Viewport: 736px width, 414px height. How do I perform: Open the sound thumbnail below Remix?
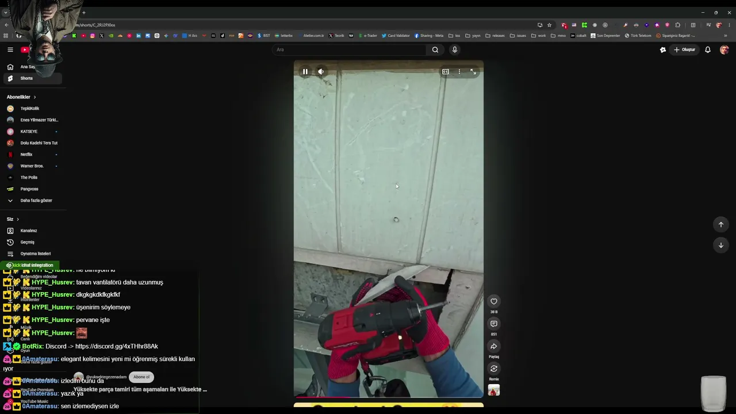pos(493,390)
